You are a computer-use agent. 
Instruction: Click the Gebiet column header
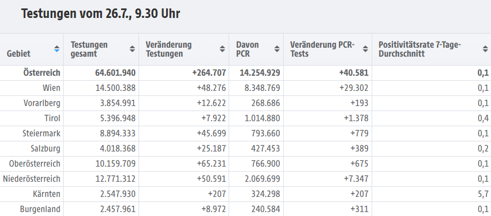pyautogui.click(x=19, y=54)
